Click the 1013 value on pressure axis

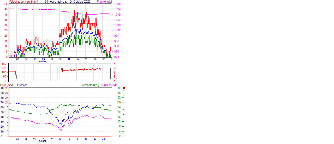117,20
